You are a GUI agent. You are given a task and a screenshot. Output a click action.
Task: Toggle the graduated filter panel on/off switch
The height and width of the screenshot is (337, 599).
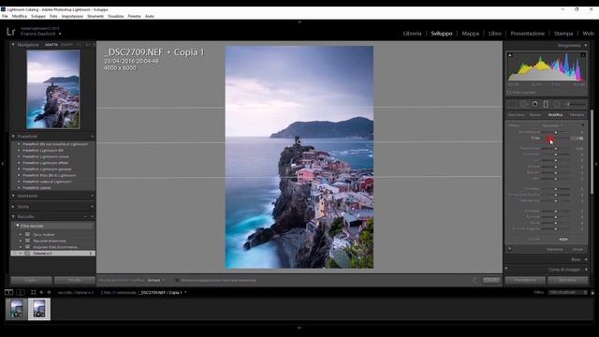[509, 249]
